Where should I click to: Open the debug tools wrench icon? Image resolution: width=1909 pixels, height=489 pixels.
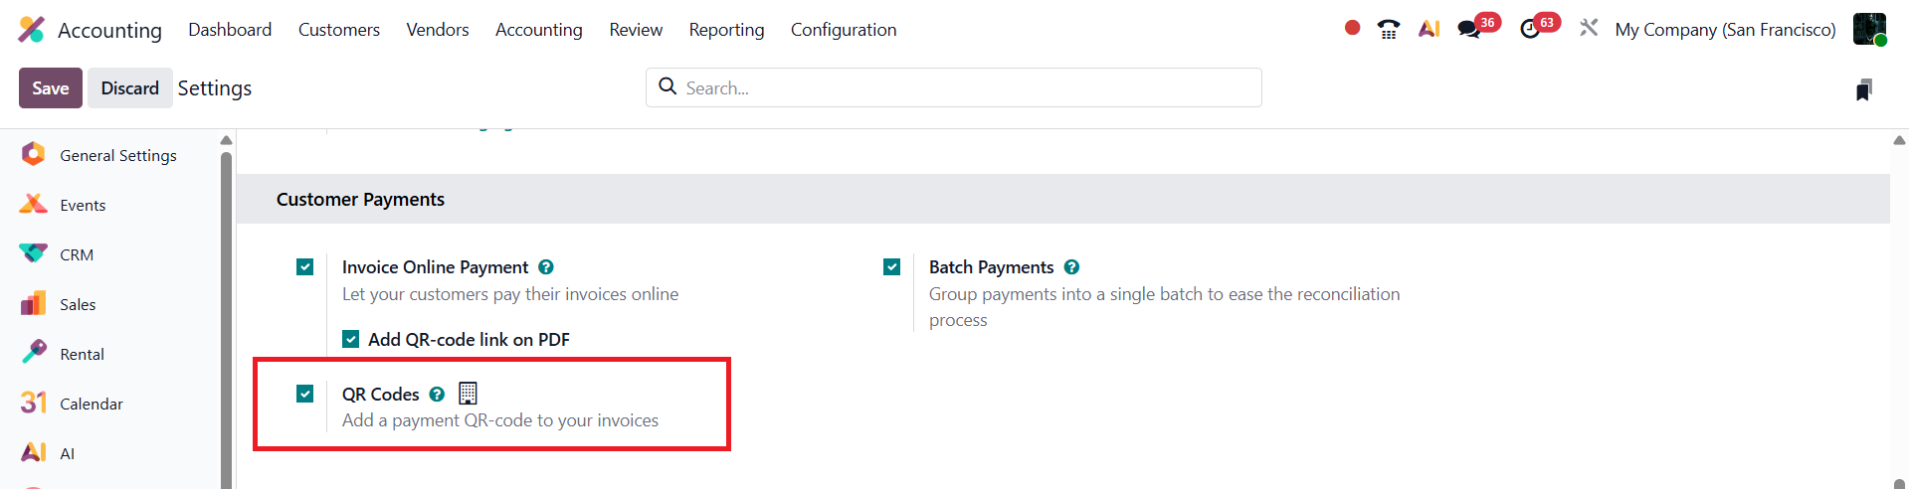(1589, 28)
